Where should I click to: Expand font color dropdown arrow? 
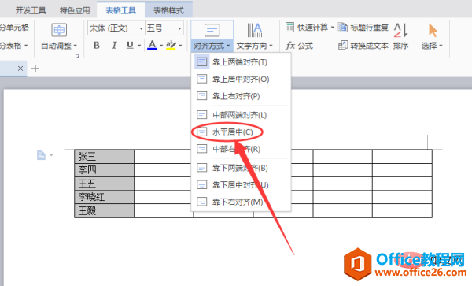(161, 46)
